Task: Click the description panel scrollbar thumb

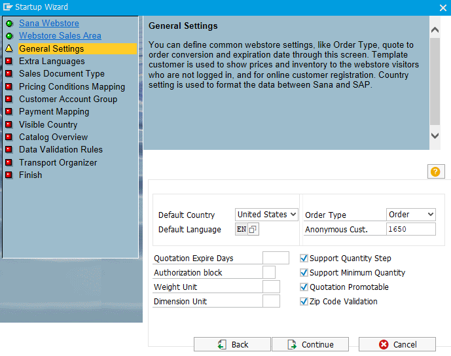Action: coord(435,81)
